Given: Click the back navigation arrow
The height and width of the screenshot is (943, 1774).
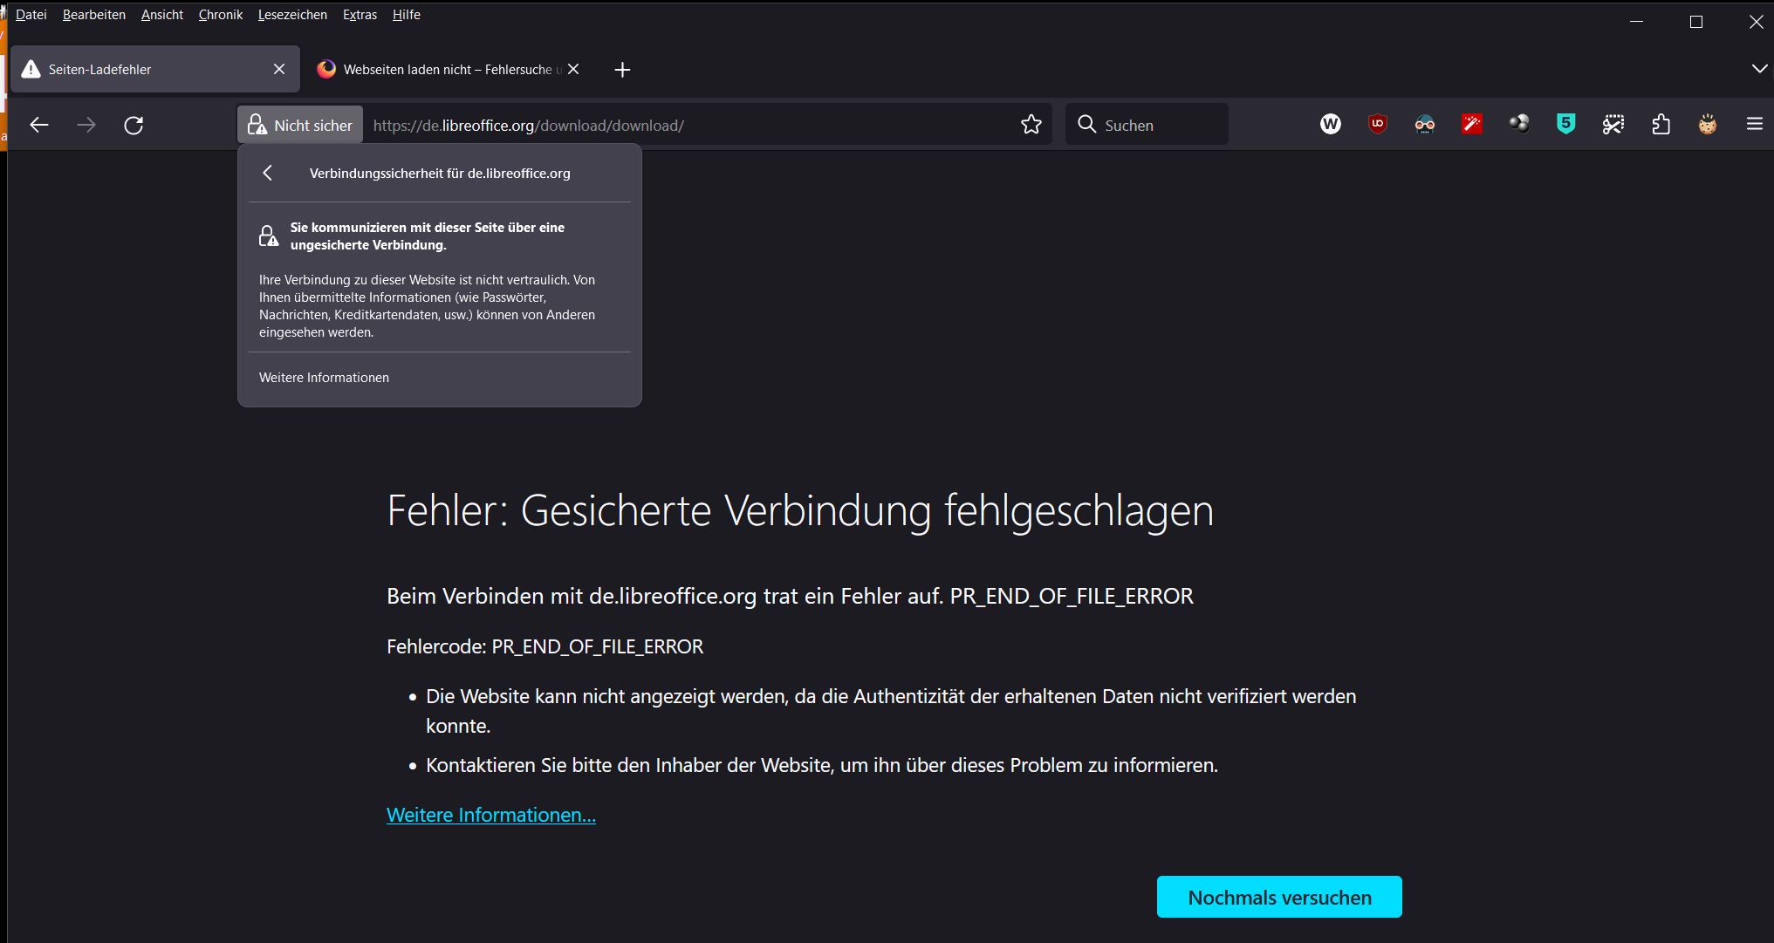Looking at the screenshot, I should pyautogui.click(x=38, y=125).
